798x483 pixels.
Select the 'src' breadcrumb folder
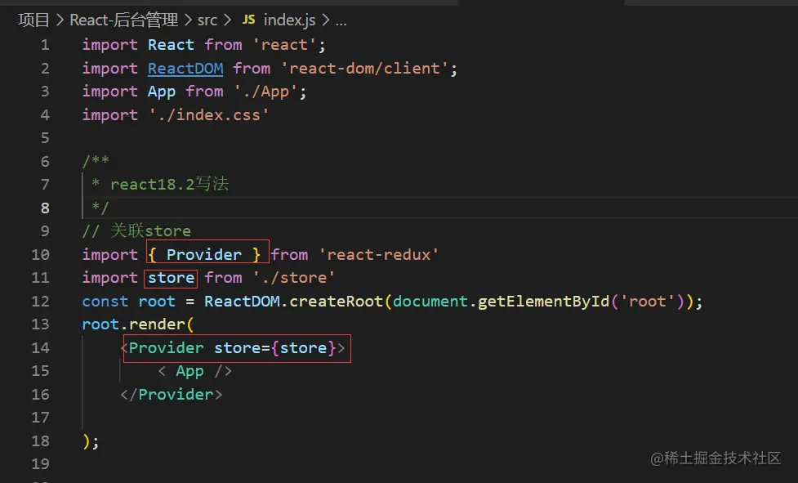[207, 20]
